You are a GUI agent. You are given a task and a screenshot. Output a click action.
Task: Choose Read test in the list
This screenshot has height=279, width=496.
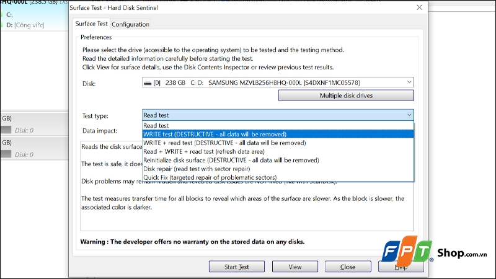[x=278, y=126]
